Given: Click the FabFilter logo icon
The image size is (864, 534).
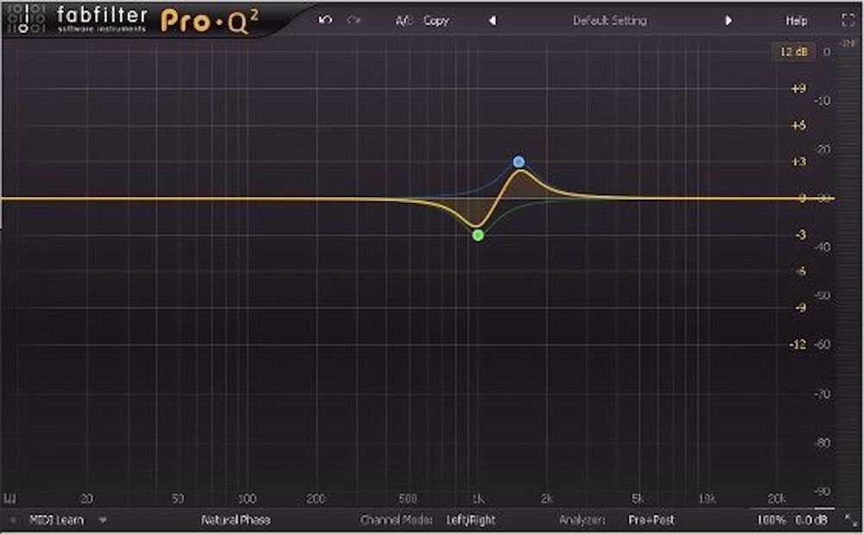Looking at the screenshot, I should (23, 18).
